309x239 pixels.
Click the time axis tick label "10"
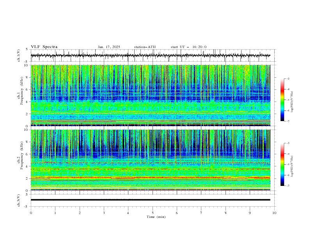[x=274, y=213]
